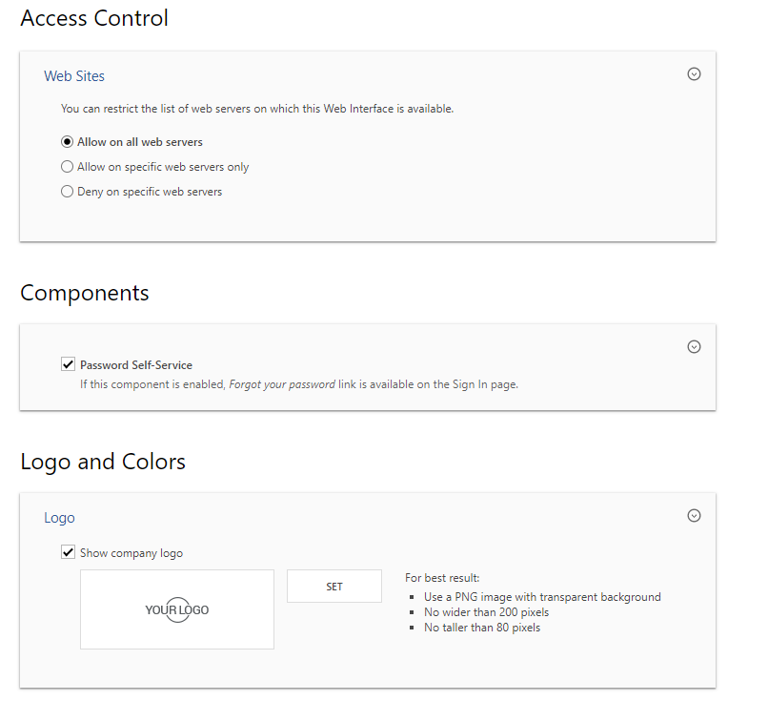
Task: Click the Logo section title link
Action: [59, 518]
